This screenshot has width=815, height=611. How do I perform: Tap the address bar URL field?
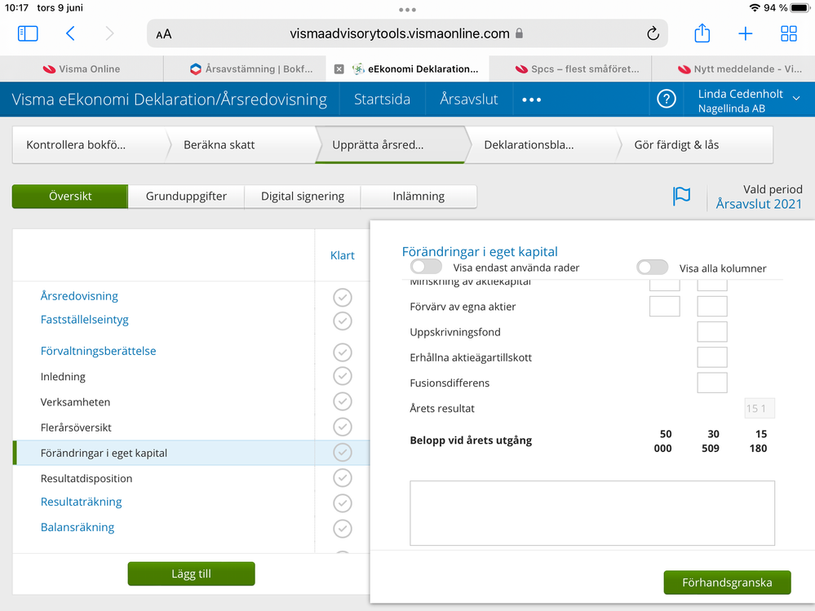tap(407, 33)
